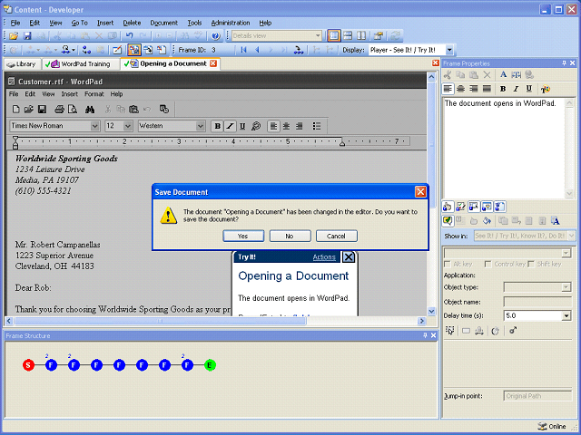
Task: Toggle Italic in WordPad format bar
Action: [x=230, y=126]
